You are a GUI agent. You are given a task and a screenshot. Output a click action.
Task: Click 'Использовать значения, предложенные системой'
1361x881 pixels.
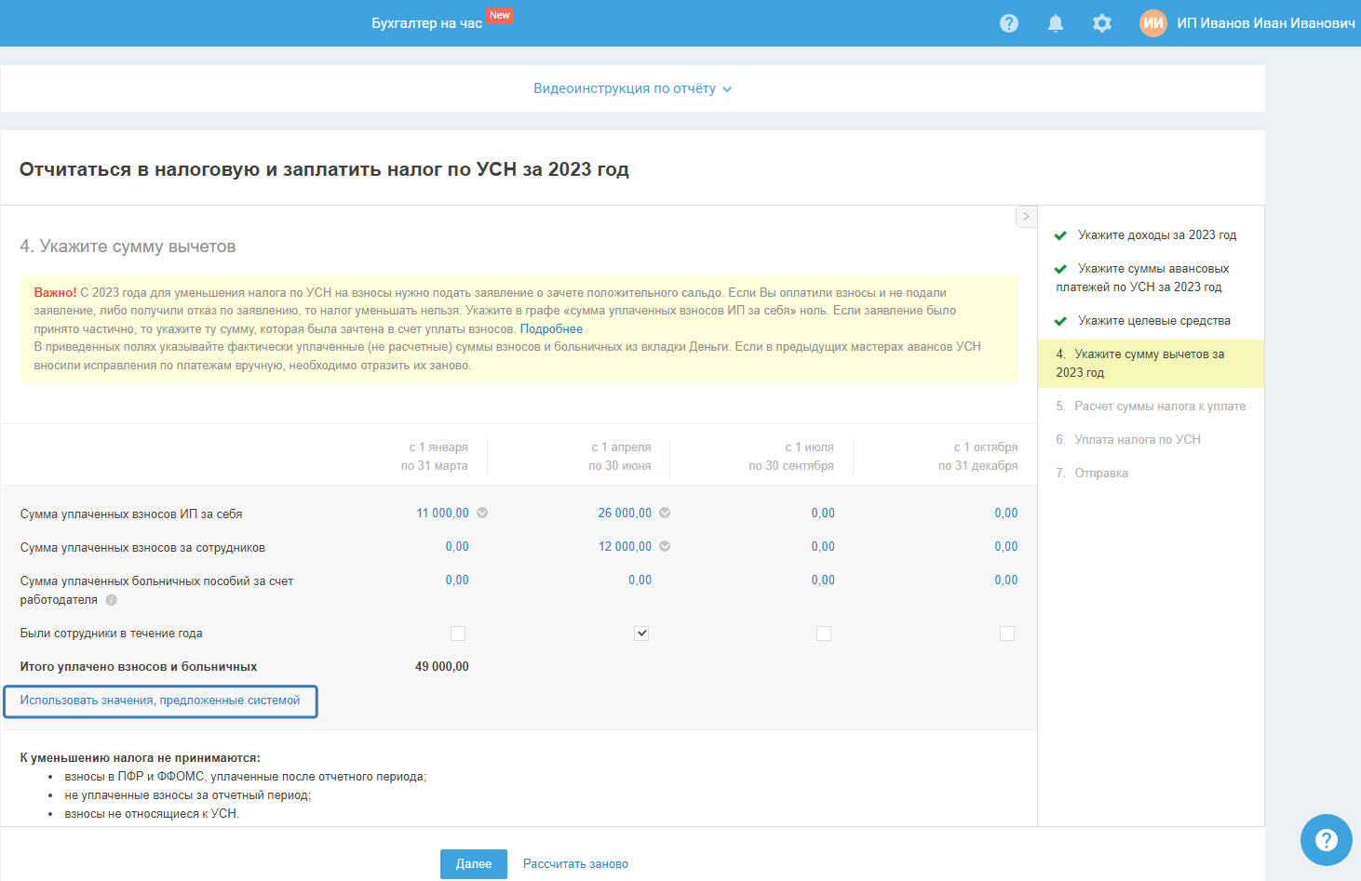160,701
